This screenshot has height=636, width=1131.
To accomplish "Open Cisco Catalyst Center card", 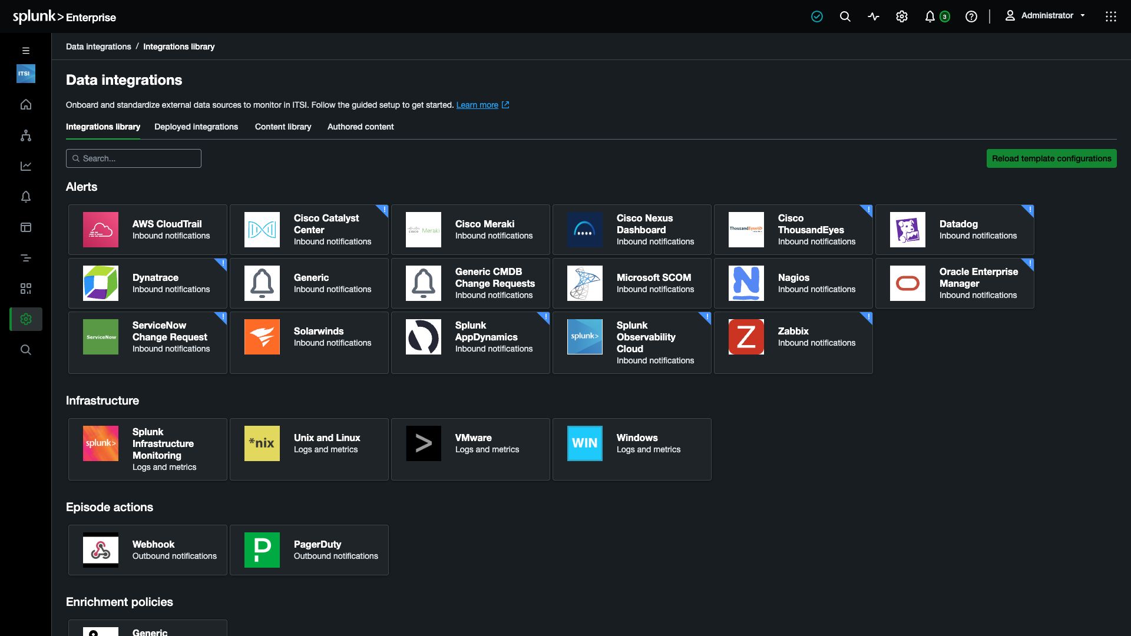I will click(309, 230).
